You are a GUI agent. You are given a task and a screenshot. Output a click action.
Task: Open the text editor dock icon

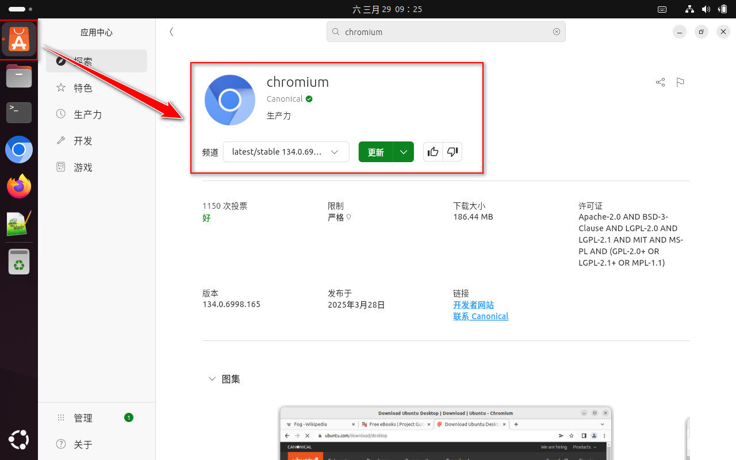19,224
